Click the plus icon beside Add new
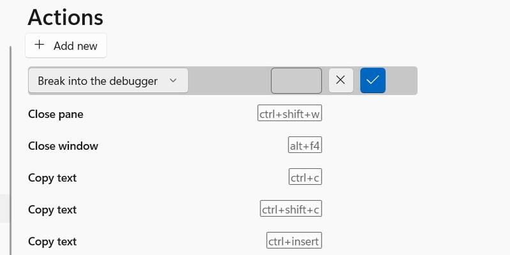Viewport: 510px width, 255px height. [40, 45]
